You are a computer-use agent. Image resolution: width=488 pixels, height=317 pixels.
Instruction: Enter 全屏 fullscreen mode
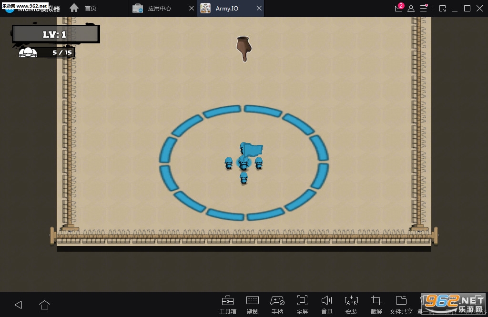coord(302,305)
